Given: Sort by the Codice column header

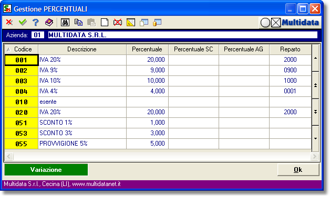Looking at the screenshot, I should point(21,49).
